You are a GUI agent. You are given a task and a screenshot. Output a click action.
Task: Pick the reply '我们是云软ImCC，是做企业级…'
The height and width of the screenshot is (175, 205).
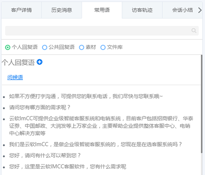96,145
